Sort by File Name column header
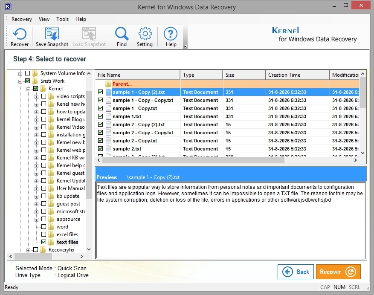The height and width of the screenshot is (295, 374). (x=138, y=75)
